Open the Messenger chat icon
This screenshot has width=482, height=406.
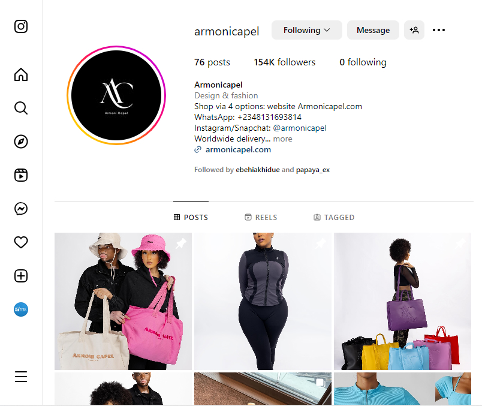click(x=21, y=209)
